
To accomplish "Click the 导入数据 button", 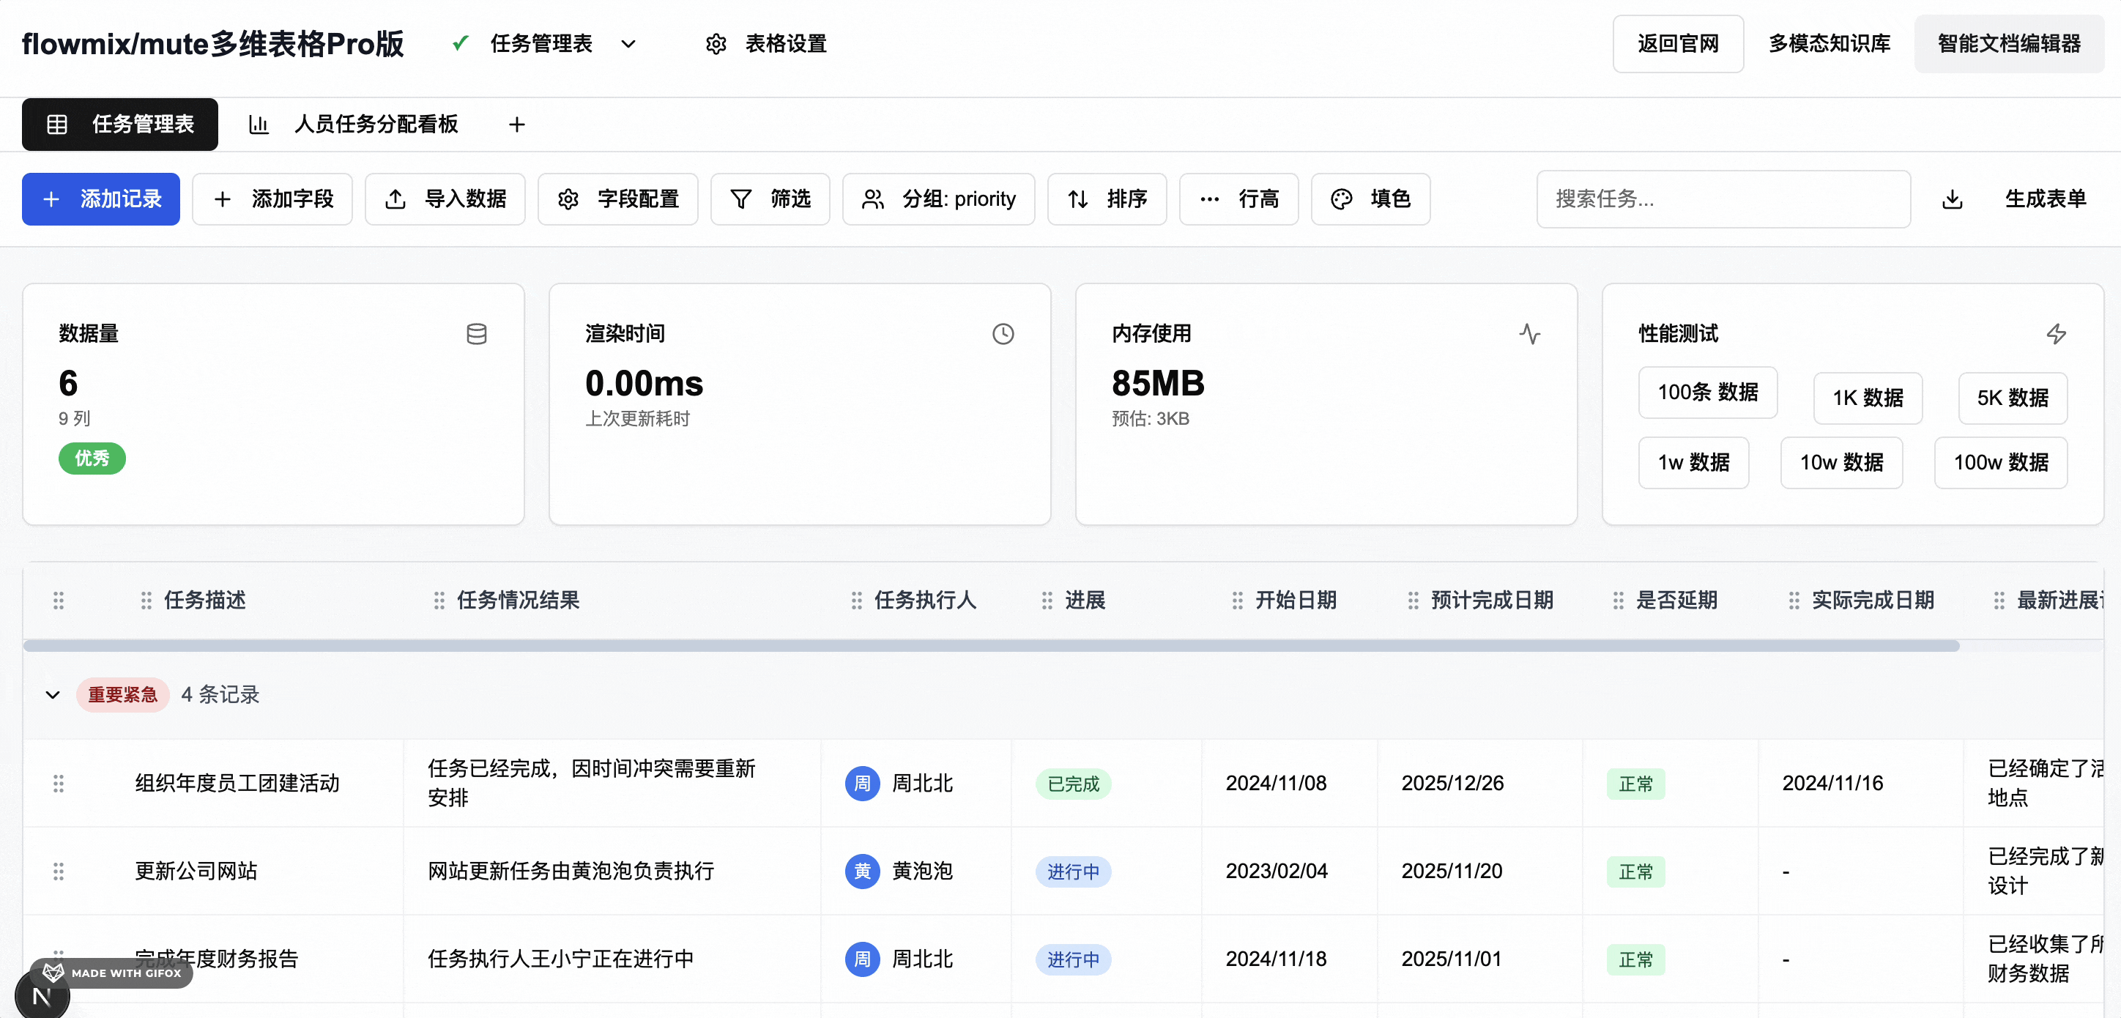I will (x=445, y=199).
